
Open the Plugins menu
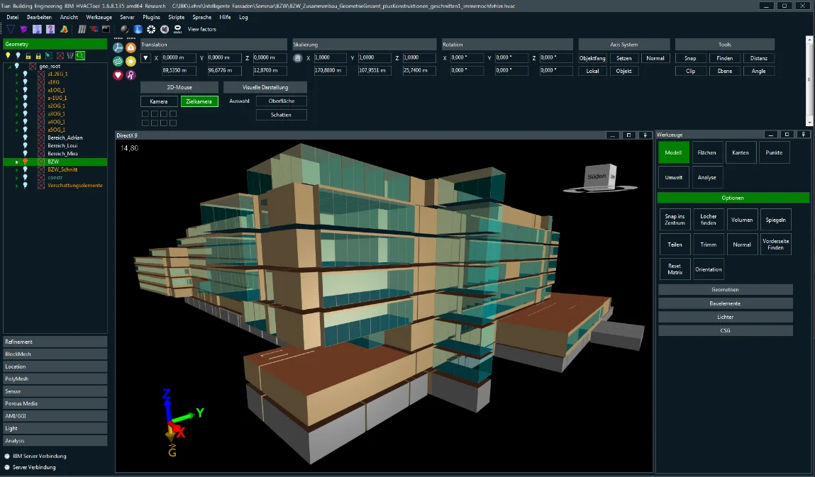coord(151,17)
